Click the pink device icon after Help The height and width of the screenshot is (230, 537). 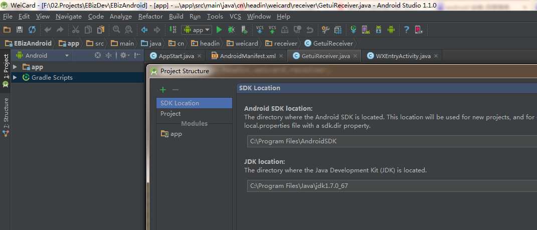point(419,30)
